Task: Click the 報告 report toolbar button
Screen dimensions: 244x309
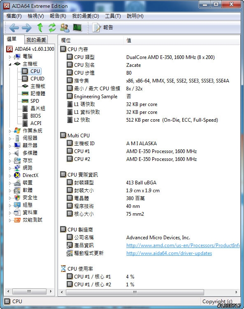Action: [102, 27]
